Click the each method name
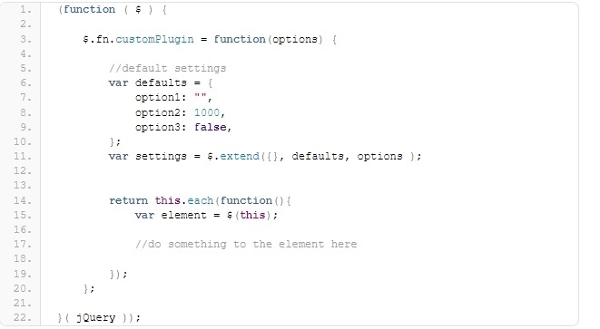Viewport: 600px width, 329px height. pos(200,200)
